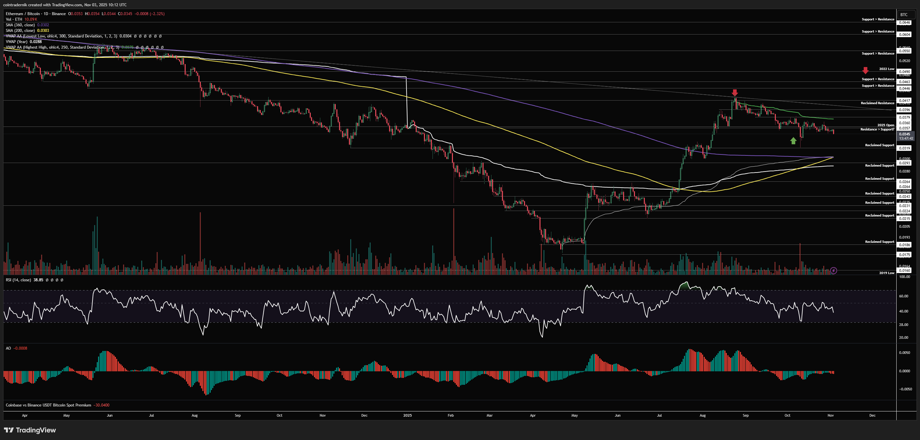
Task: Click the Nov label on right time axis
Action: point(830,415)
